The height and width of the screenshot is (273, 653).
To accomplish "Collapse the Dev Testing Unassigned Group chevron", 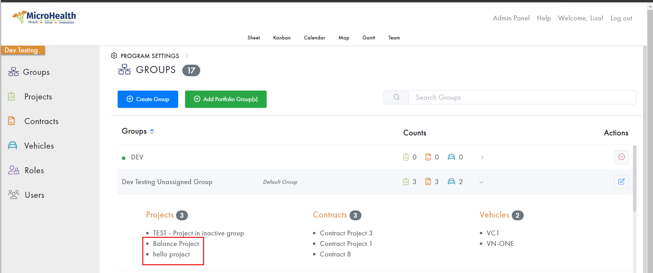I will (482, 182).
